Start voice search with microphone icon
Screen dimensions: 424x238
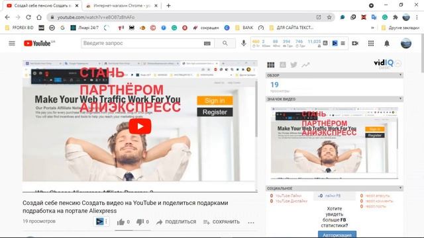tap(244, 43)
